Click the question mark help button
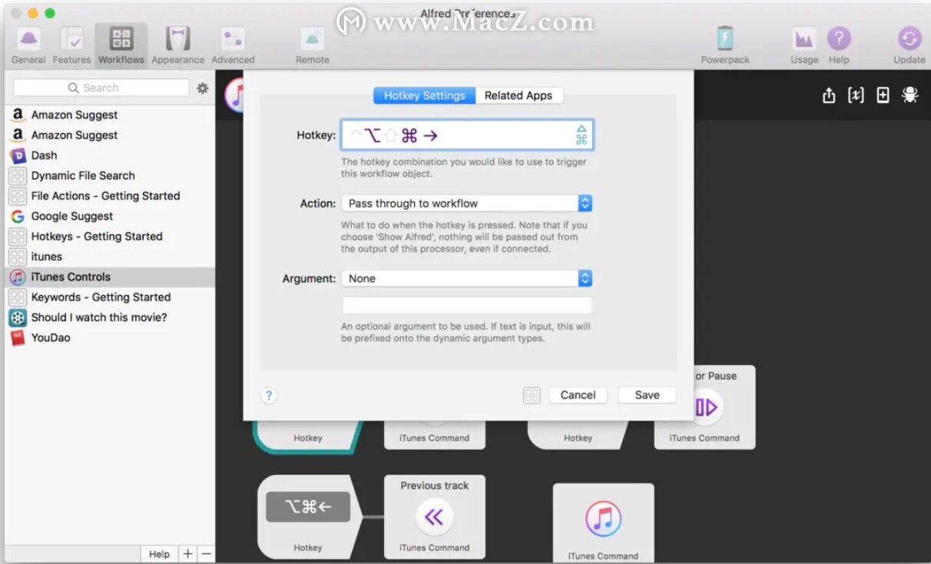This screenshot has height=564, width=931. 268,396
